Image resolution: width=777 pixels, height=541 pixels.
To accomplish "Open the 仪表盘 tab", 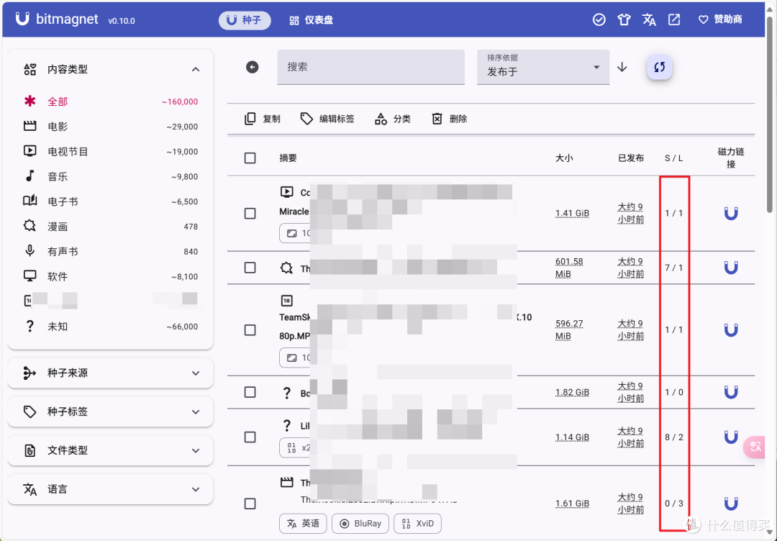I will [x=312, y=20].
